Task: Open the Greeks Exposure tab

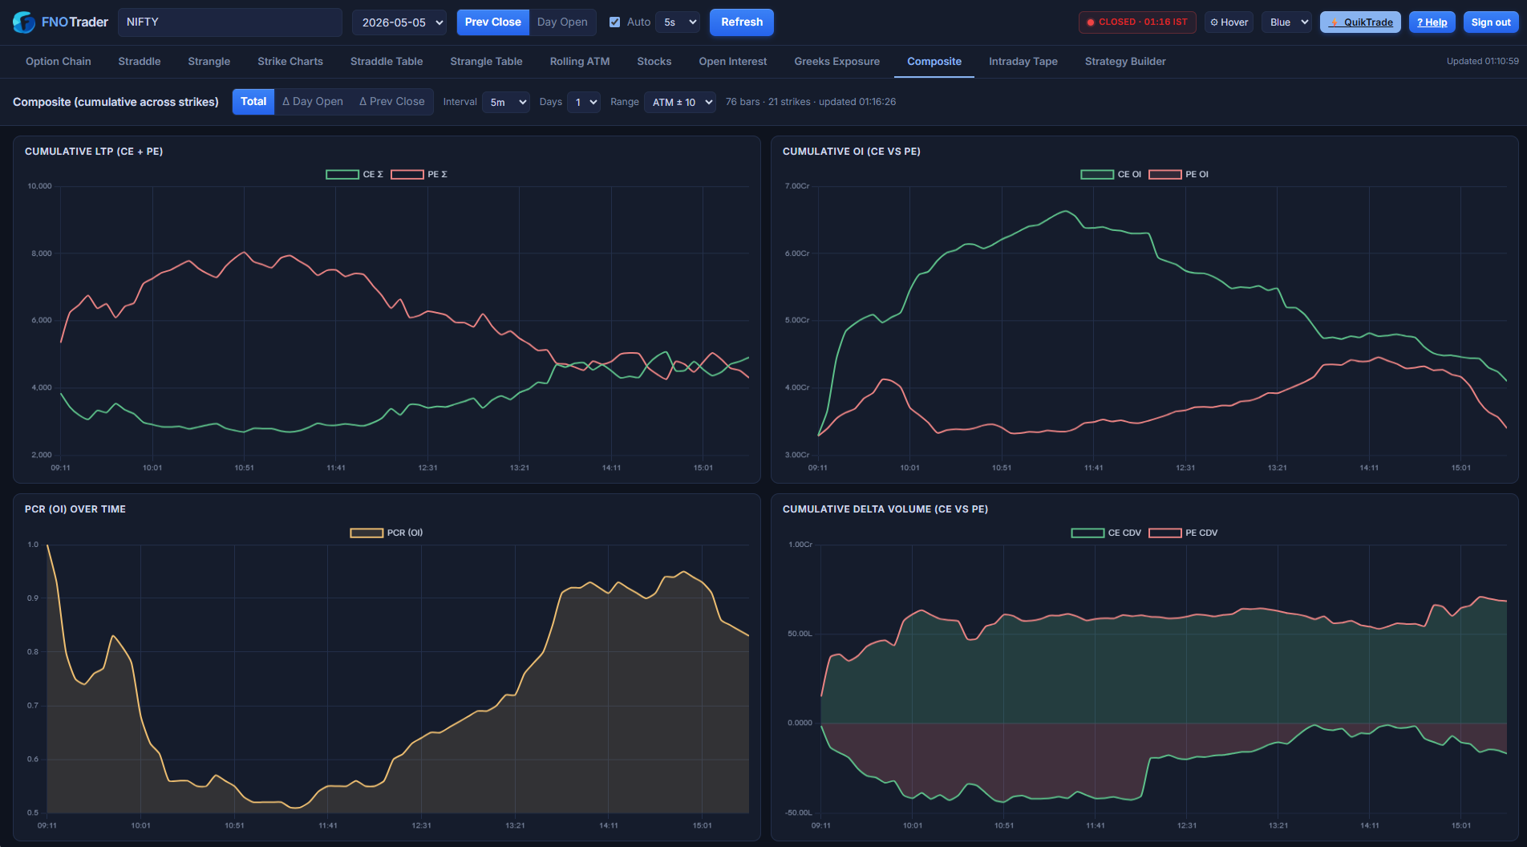Action: 837,62
